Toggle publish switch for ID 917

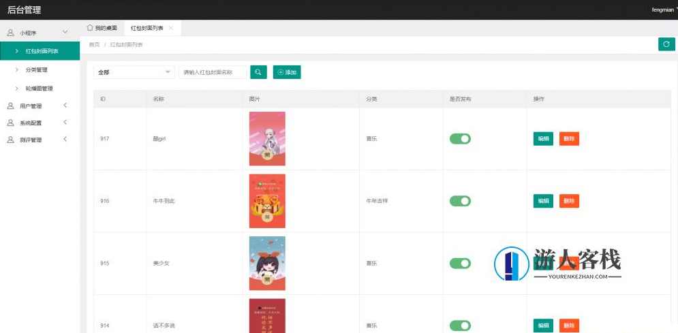tap(460, 139)
